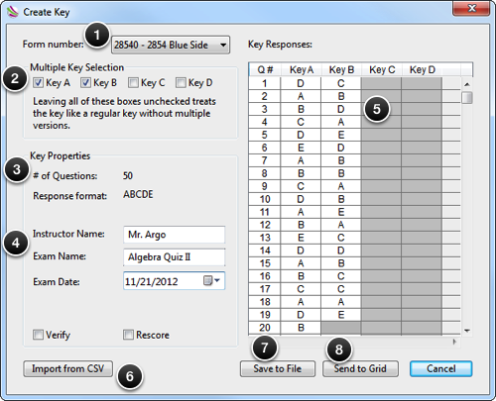Click the scroll down arrow in the key grid
Viewport: 496px width, 401px height.
[467, 331]
